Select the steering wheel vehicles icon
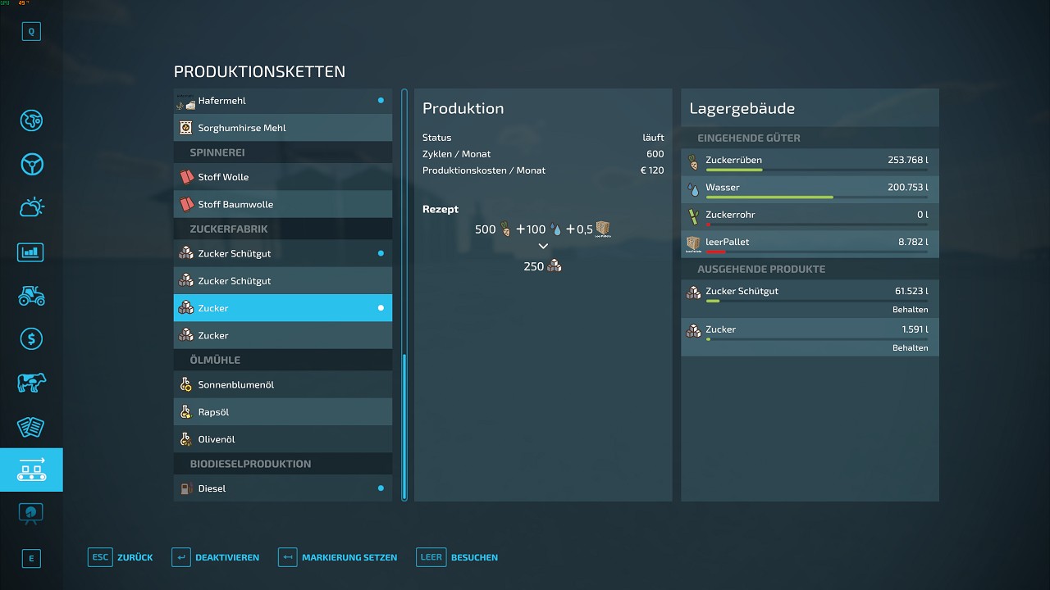Screen dimensions: 1050x590 click(x=31, y=164)
